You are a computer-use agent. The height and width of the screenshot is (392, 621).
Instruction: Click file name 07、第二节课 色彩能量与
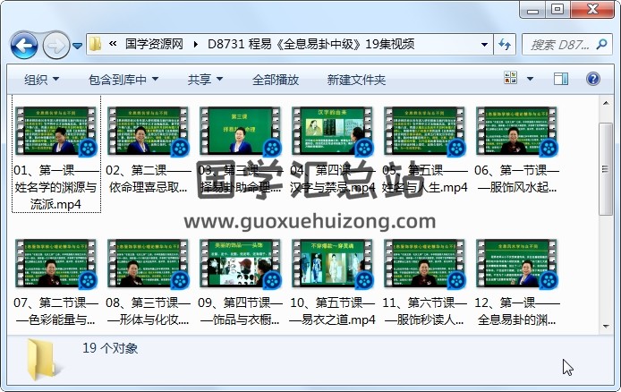click(55, 311)
